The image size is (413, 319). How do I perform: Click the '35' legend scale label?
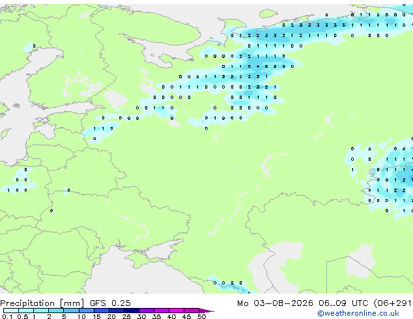click(x=156, y=316)
